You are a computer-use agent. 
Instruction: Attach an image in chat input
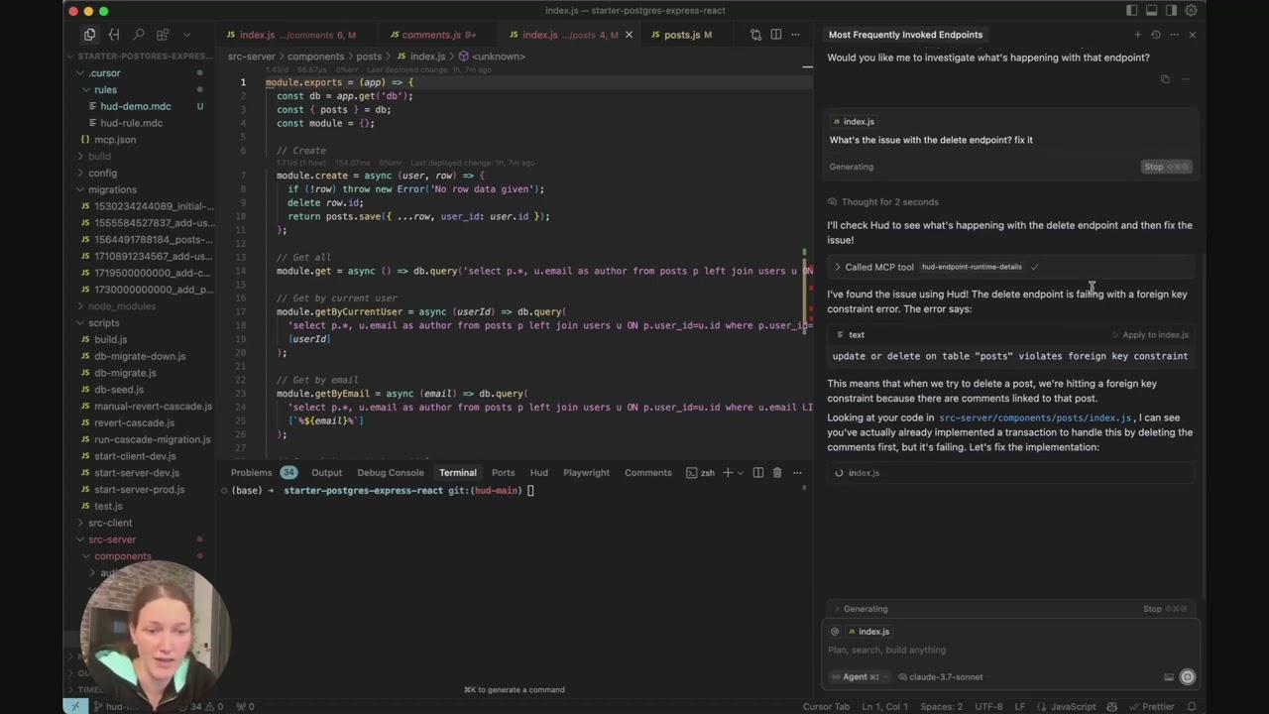coord(1168,677)
